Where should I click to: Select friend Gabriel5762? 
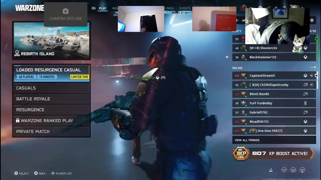tap(274, 112)
